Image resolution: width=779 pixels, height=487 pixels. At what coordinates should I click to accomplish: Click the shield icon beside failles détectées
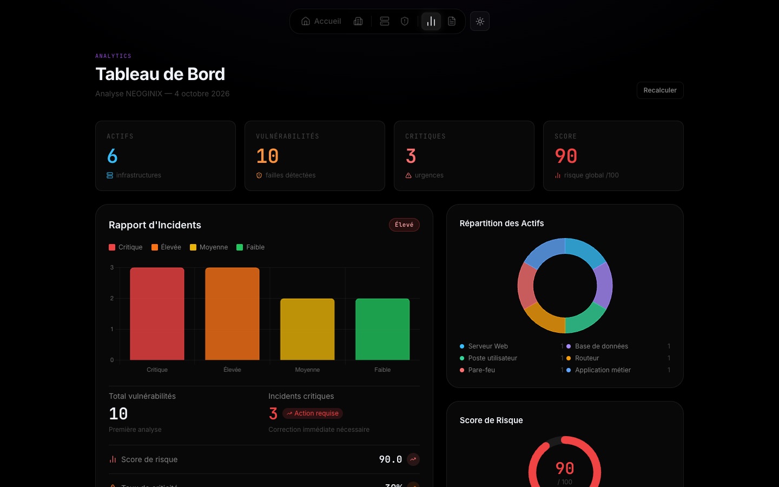pos(259,175)
